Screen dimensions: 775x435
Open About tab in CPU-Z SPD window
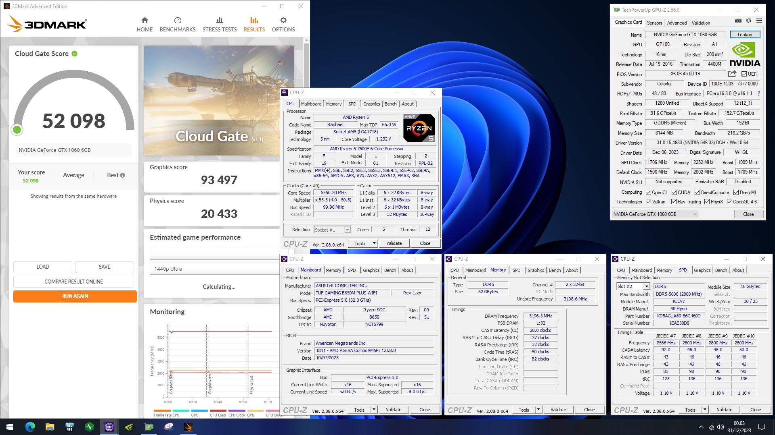[738, 270]
